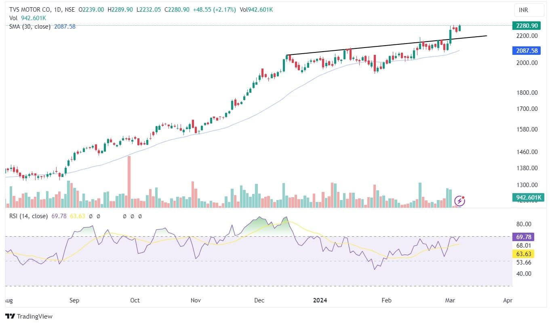Image resolution: width=552 pixels, height=325 pixels.
Task: Click the 2024 label on time axis
Action: [x=320, y=300]
